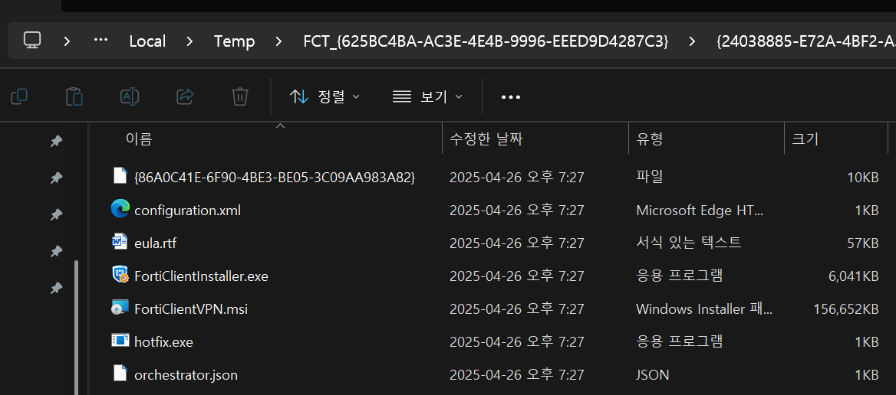Screen dimensions: 896x395
Task: Click the Windows Installer 패... type cell
Action: click(704, 309)
